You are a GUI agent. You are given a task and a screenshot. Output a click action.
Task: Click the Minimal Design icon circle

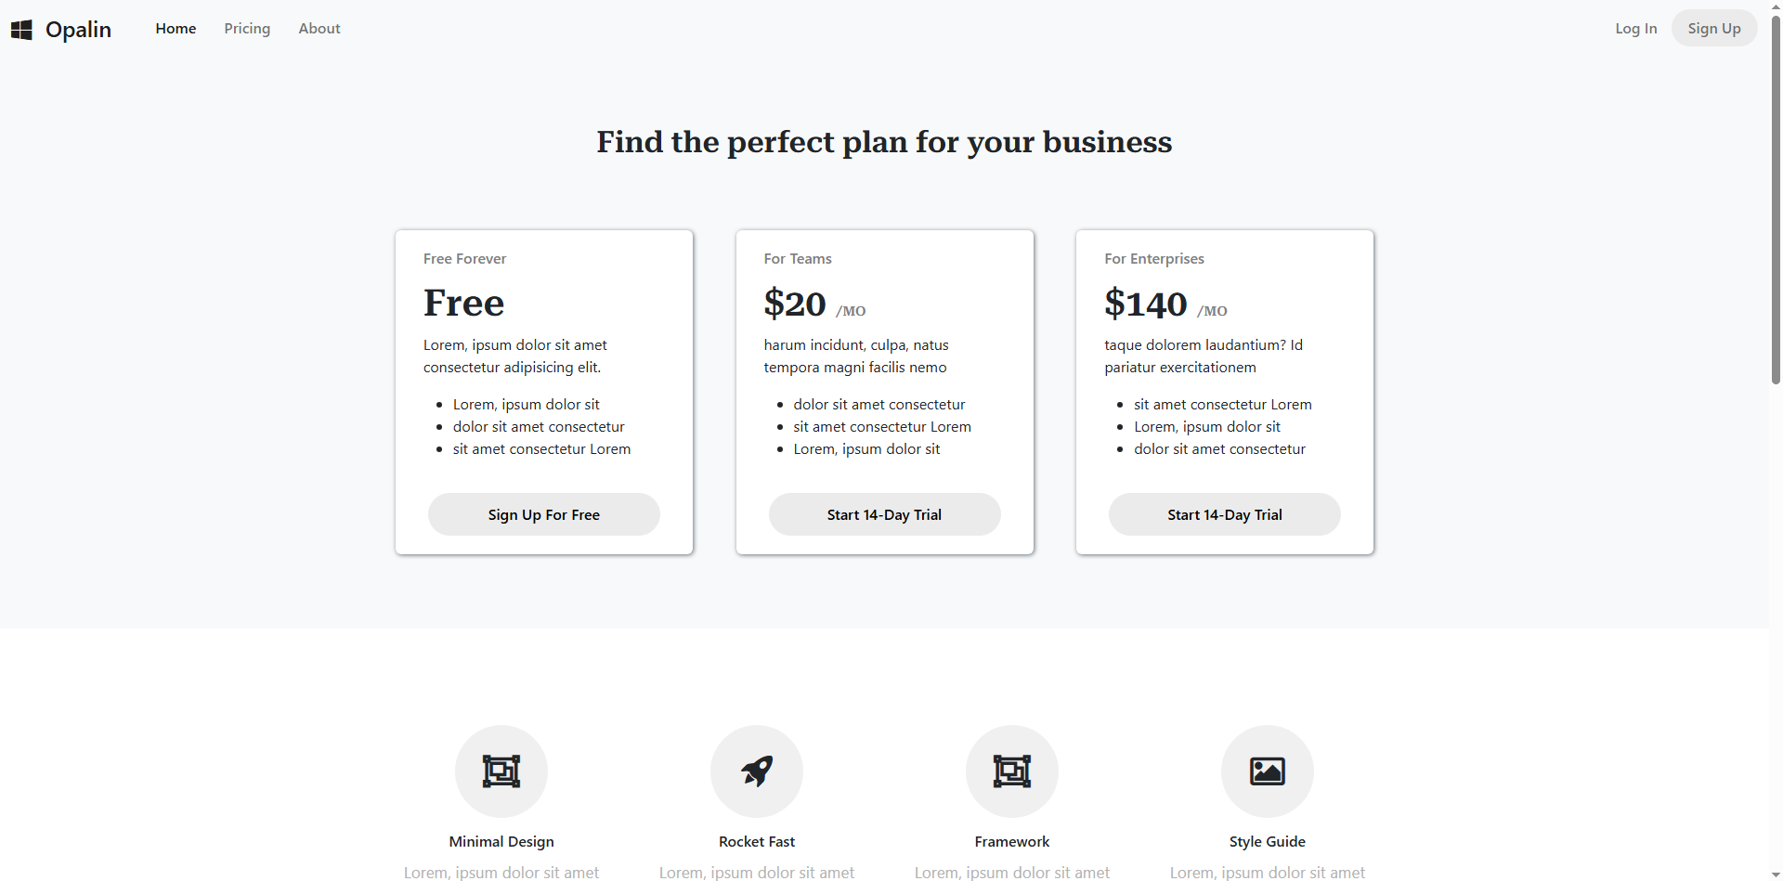(501, 771)
